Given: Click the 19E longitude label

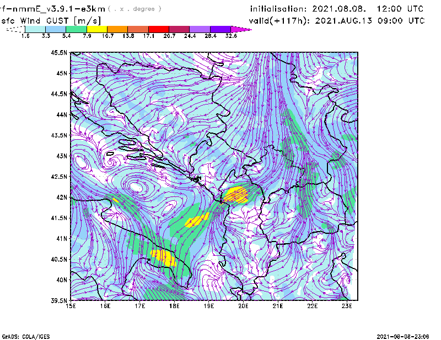Looking at the screenshot, I should tap(209, 306).
